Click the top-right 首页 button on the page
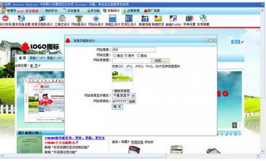This screenshot has height=161, width=266. click(x=236, y=42)
